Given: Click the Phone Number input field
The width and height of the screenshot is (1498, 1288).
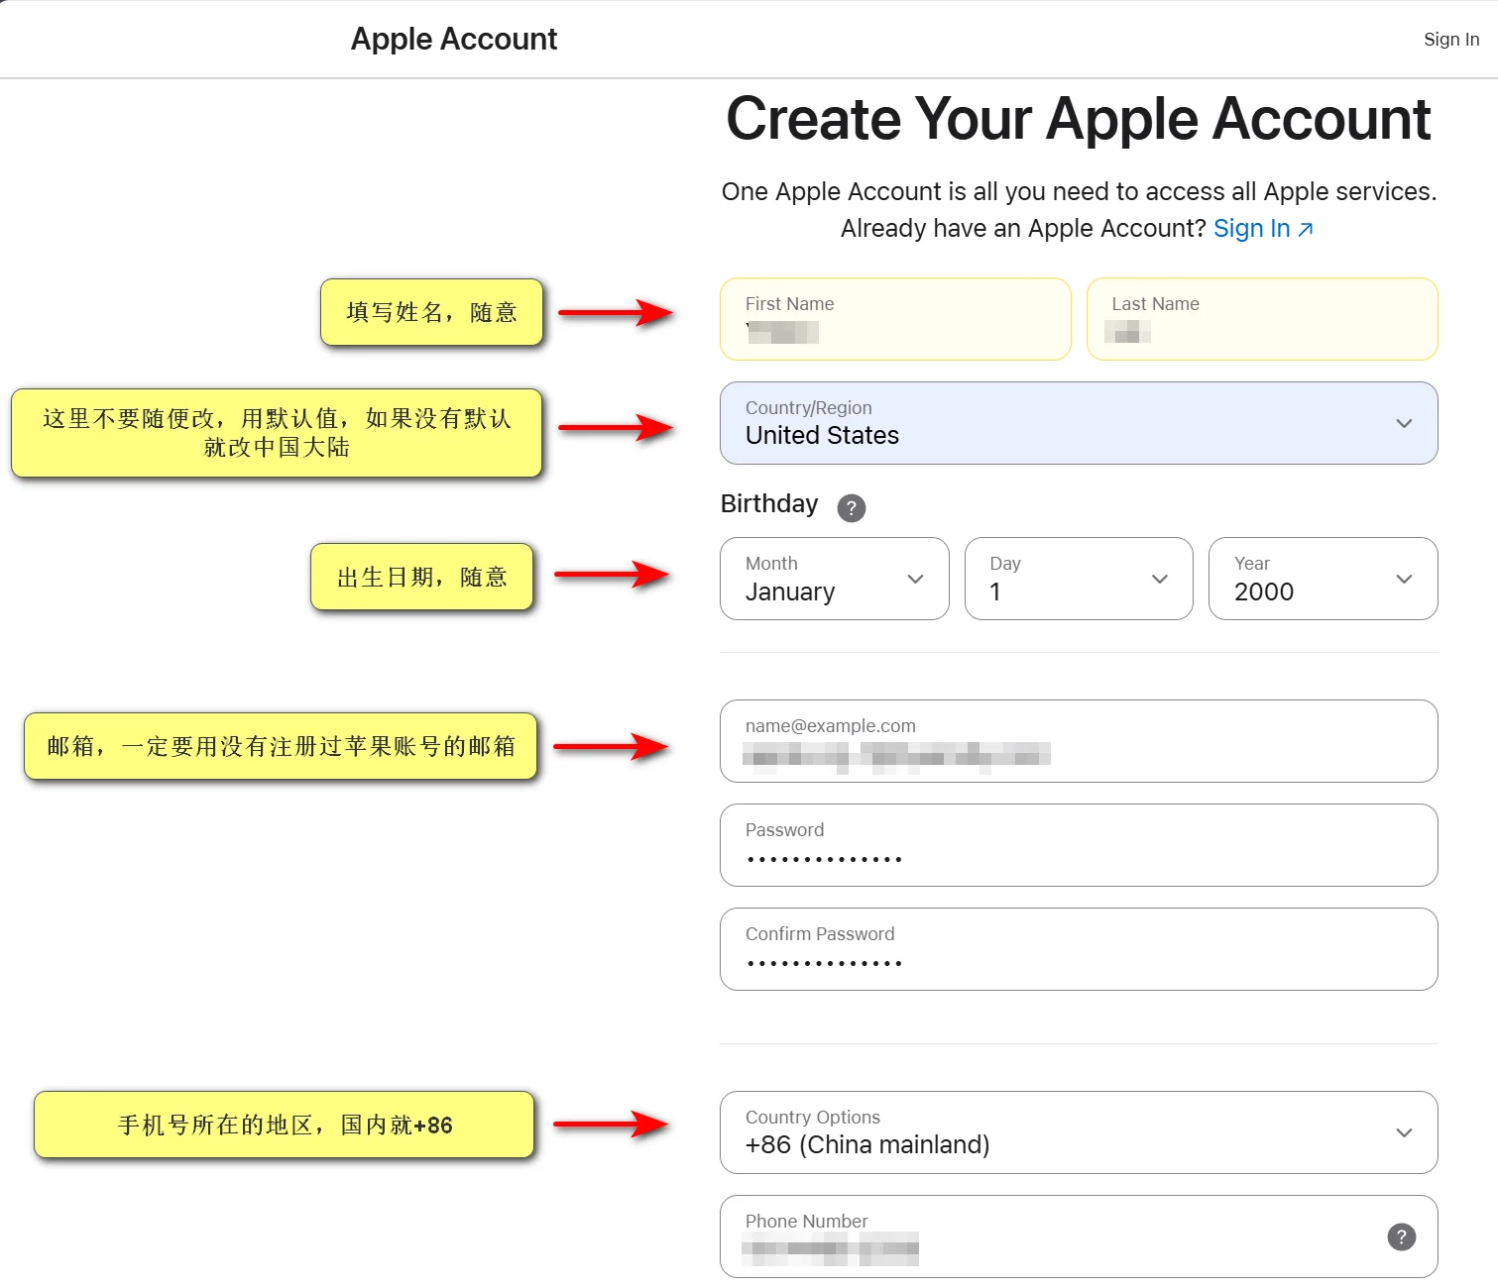Looking at the screenshot, I should pos(1079,1236).
